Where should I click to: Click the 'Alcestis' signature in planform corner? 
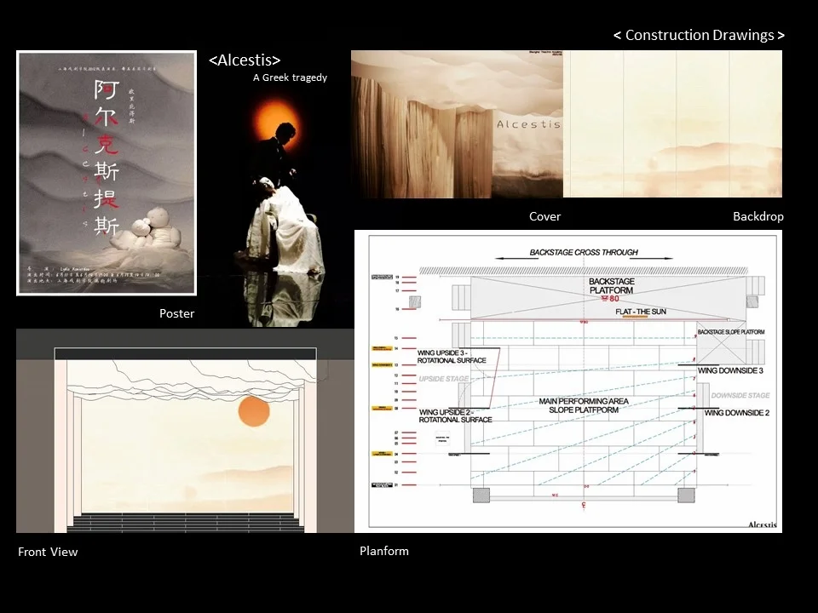click(762, 524)
